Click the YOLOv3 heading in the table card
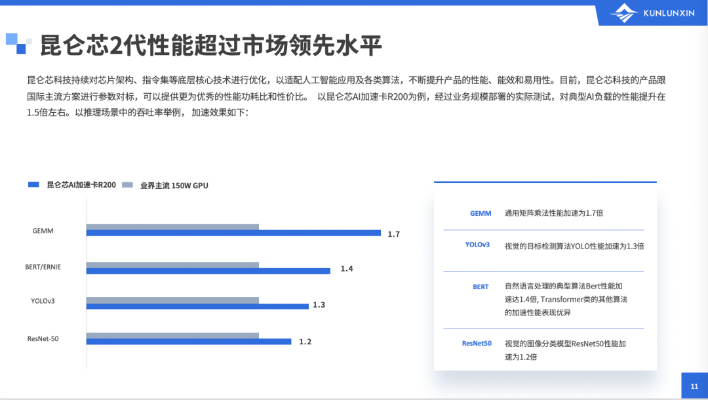Screen dimensions: 708x400 coord(477,245)
